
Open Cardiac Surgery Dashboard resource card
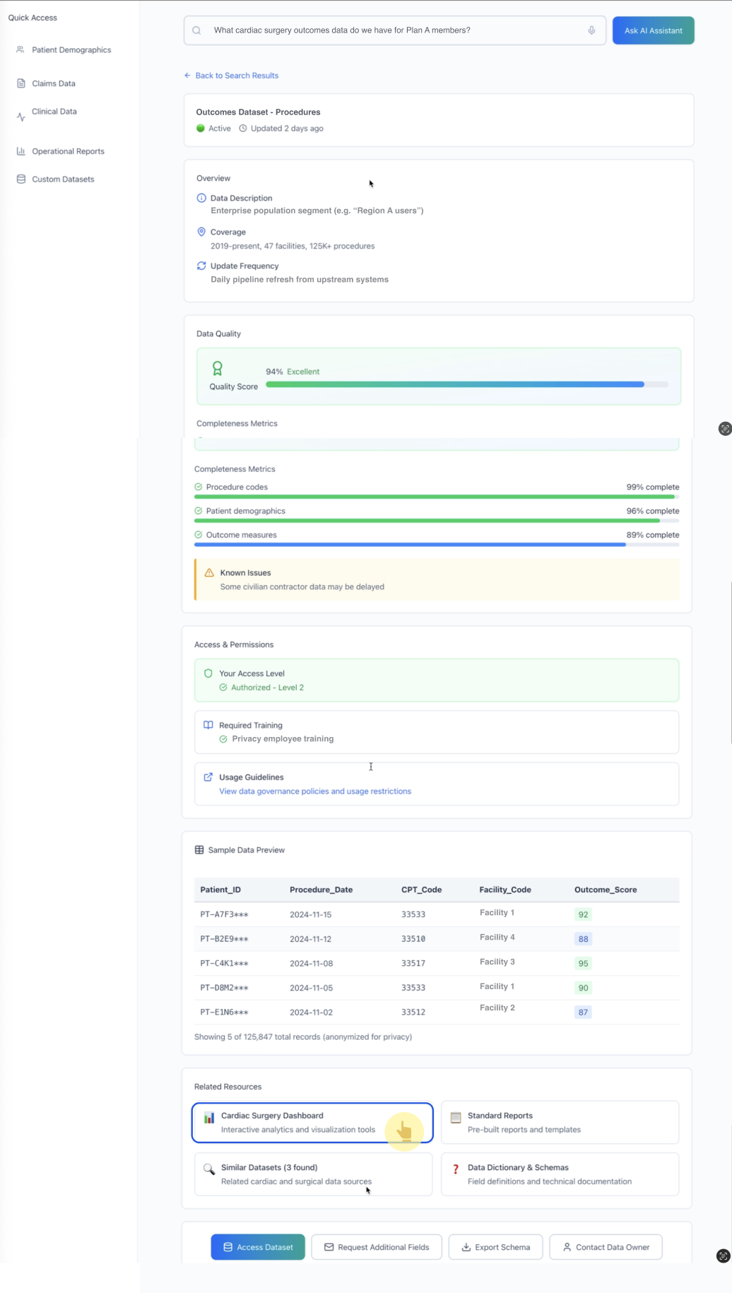[312, 1123]
